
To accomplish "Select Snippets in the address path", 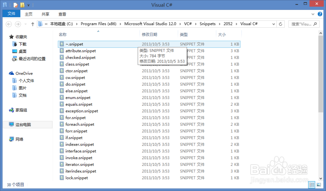I will click(207, 24).
